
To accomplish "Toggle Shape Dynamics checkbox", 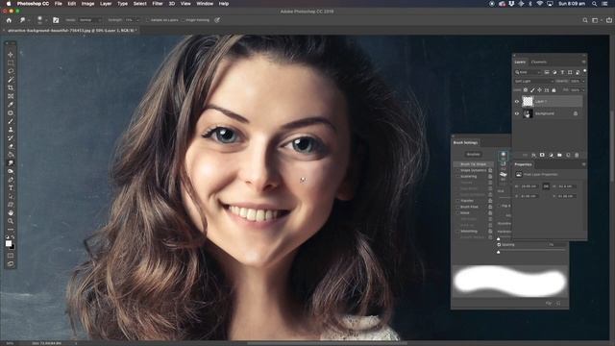I will 457,171.
